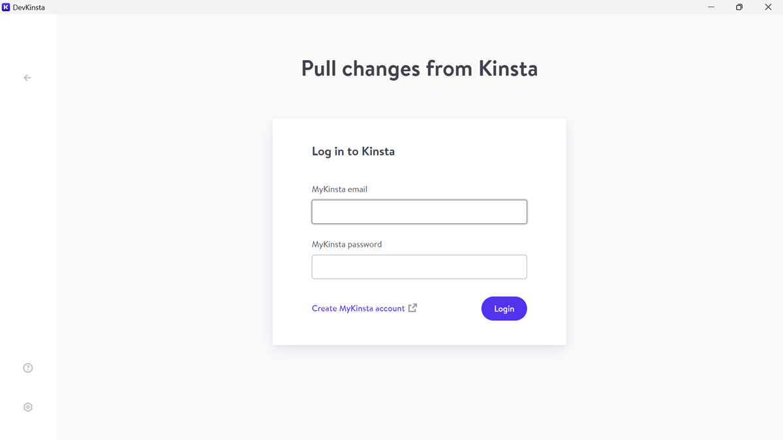Click the "Log in to Kinsta" card heading
This screenshot has width=783, height=440.
click(x=353, y=151)
